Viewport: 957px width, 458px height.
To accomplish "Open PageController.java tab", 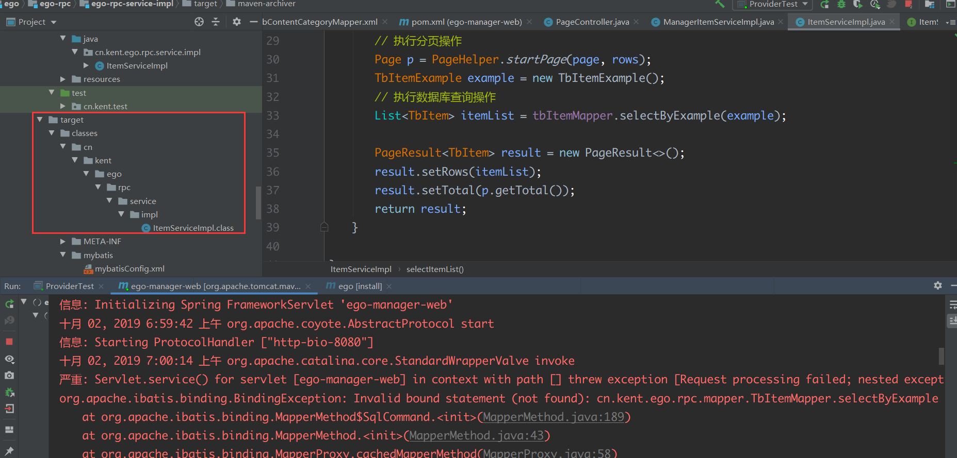I will (x=587, y=22).
